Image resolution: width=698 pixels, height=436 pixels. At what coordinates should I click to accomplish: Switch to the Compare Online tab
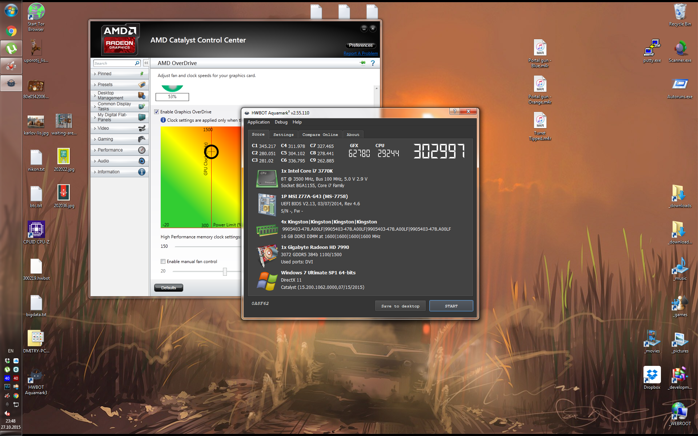[320, 134]
